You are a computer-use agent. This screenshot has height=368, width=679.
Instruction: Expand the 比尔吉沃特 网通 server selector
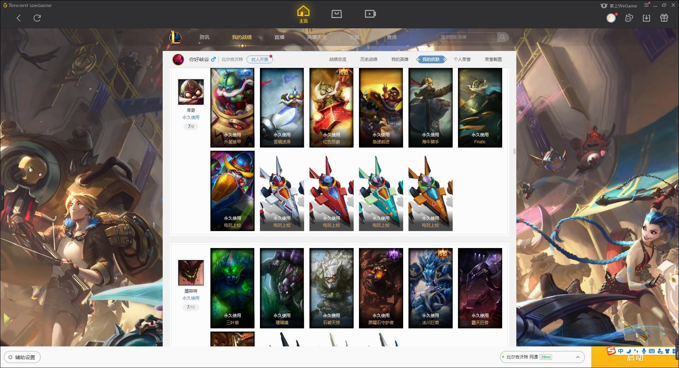542,357
